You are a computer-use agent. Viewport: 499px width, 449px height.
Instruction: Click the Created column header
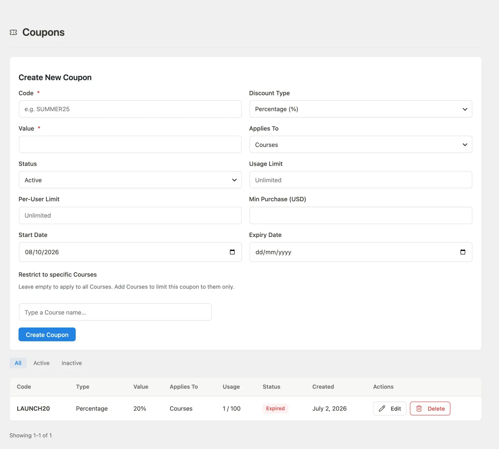point(323,387)
